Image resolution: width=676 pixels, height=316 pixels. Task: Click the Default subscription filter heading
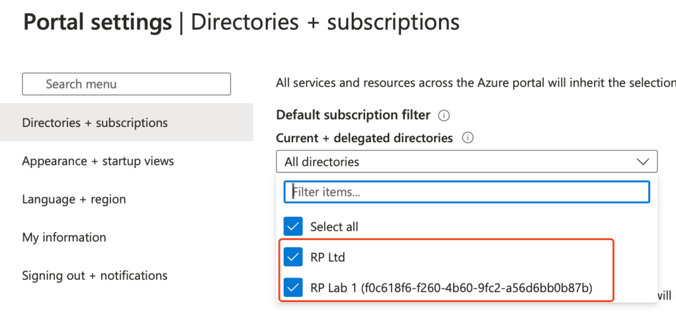[353, 115]
